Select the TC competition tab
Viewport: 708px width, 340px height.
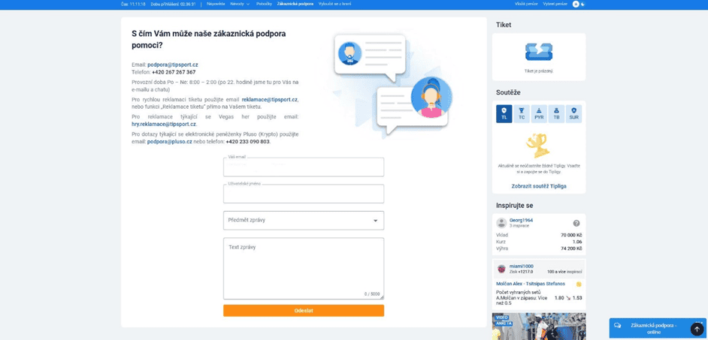click(522, 114)
